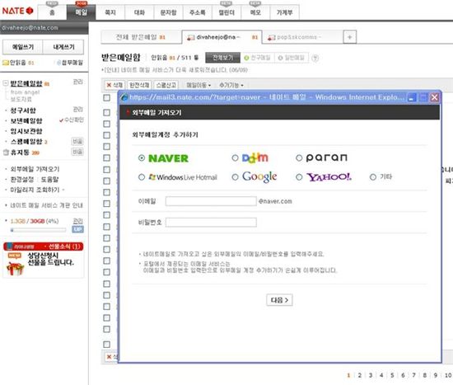Open the 메일이동 dropdown
453x385 pixels.
click(x=198, y=85)
